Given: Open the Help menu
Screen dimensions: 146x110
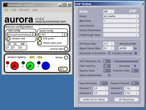Looking at the screenshot, I should tap(35, 10).
